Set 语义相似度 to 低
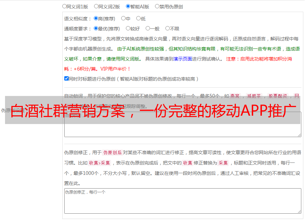 coord(139,19)
